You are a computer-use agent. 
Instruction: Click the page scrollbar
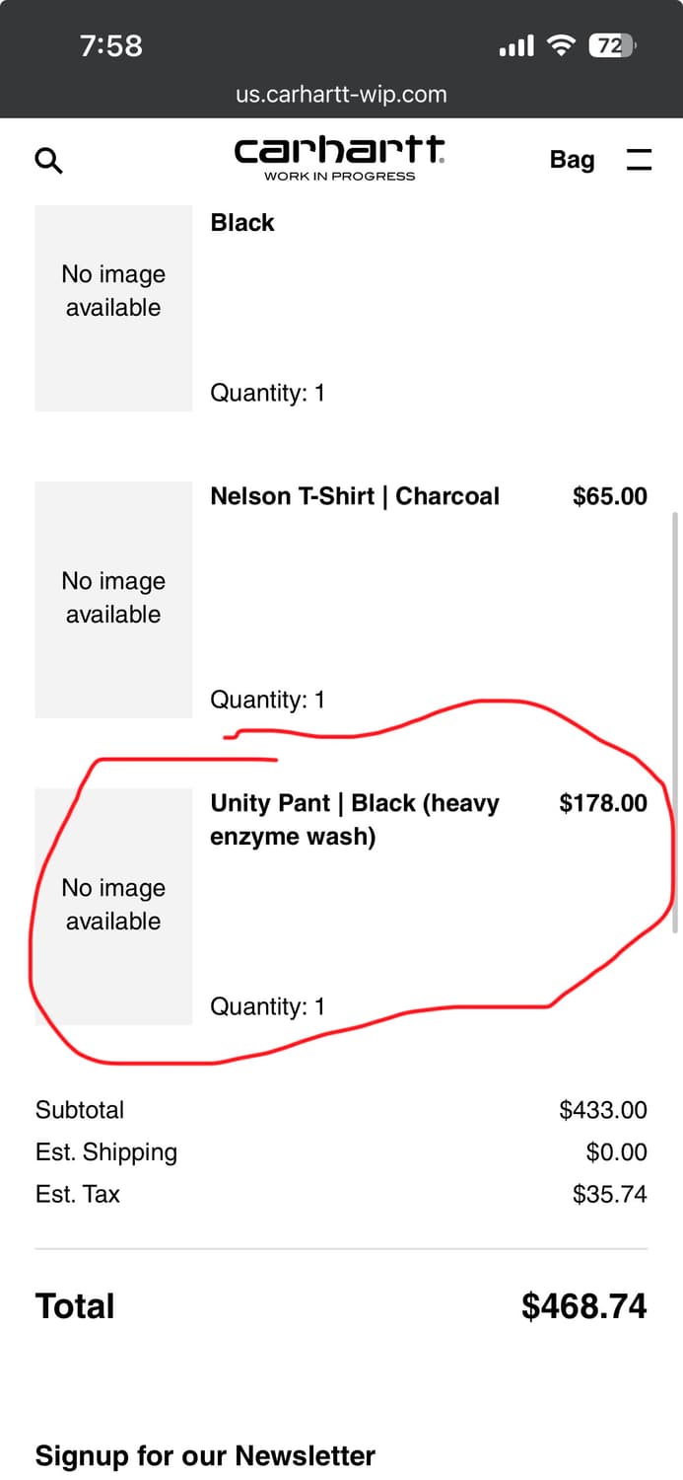(674, 720)
